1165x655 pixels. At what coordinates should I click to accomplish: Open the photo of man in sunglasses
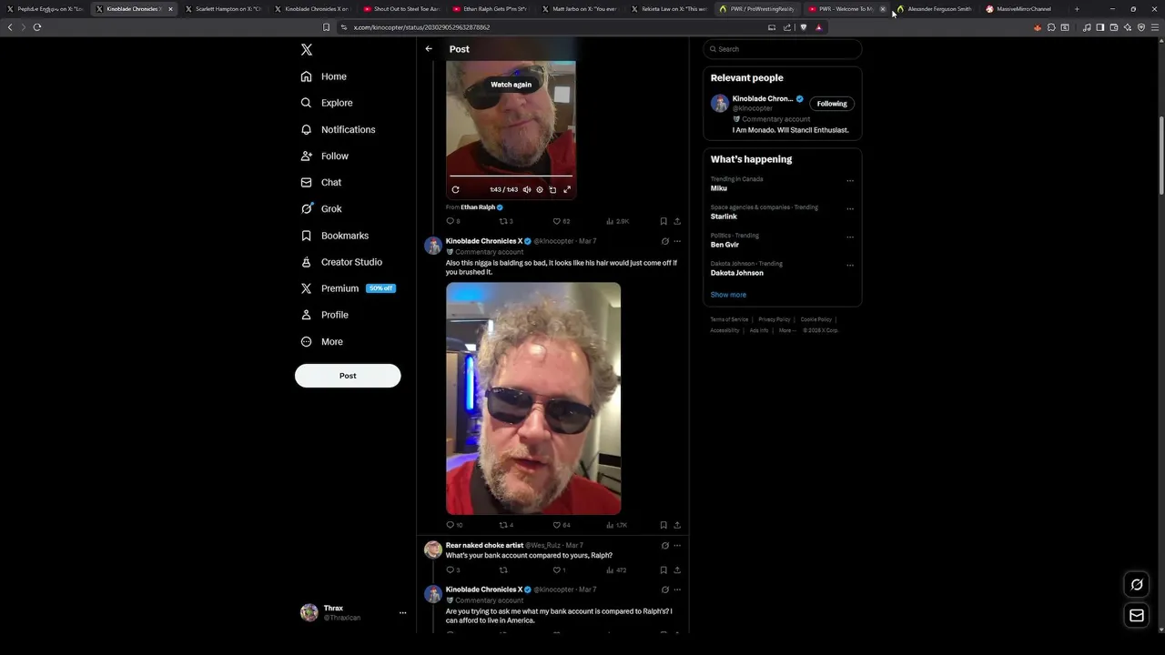pos(533,398)
